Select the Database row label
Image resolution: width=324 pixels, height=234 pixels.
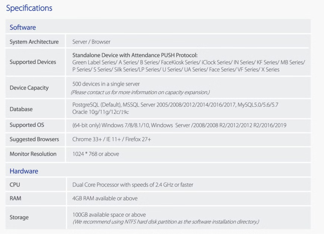(x=21, y=109)
